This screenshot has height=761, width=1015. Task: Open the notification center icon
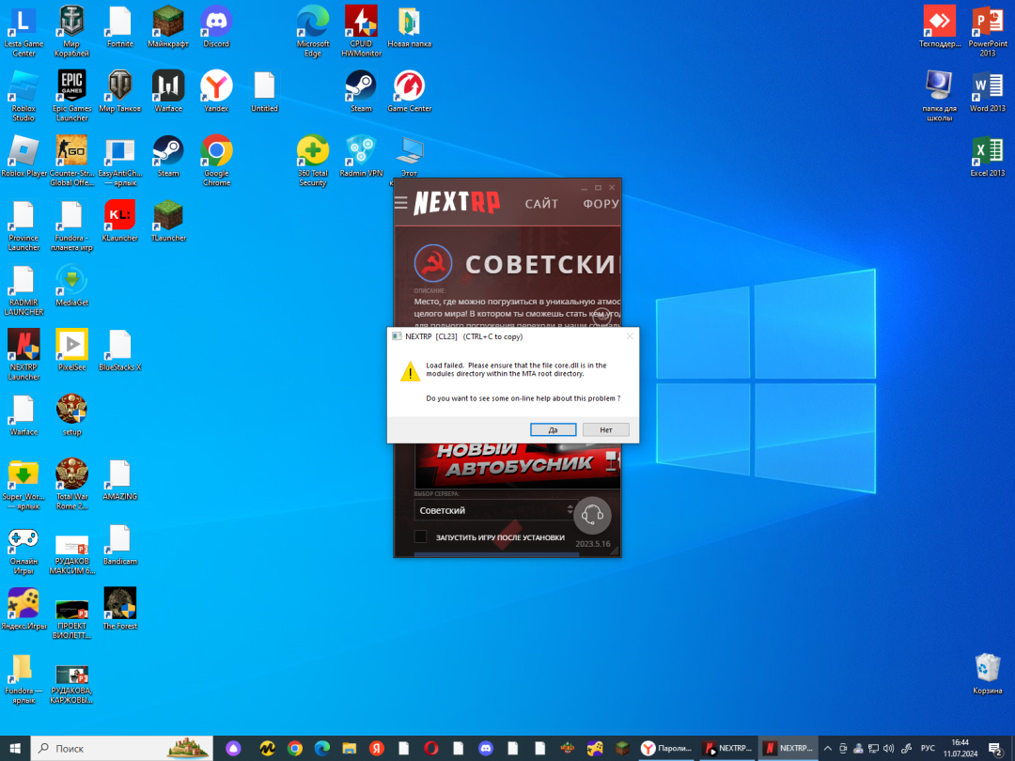995,748
